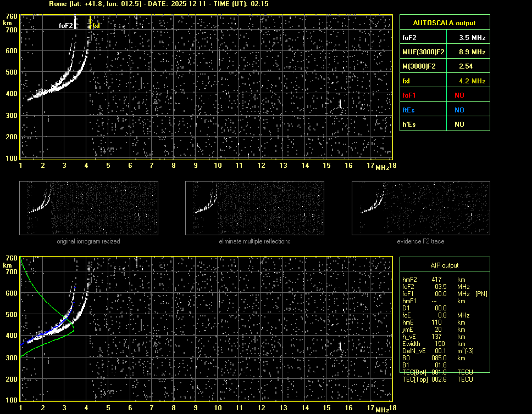The image size is (532, 414).
Task: Select the 'original ionogram resized' thumbnail
Action: point(88,208)
